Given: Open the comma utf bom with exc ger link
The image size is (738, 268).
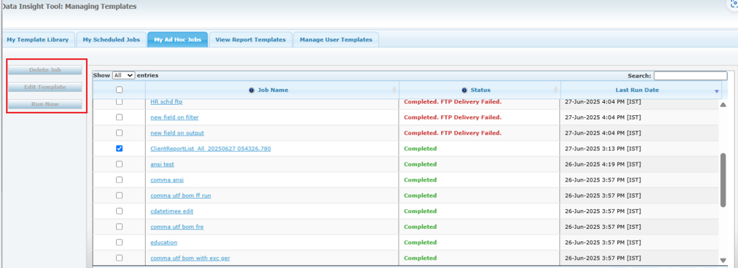Looking at the screenshot, I should [x=190, y=258].
